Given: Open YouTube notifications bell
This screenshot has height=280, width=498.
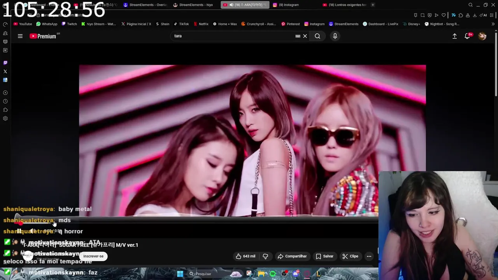Looking at the screenshot, I should [467, 36].
